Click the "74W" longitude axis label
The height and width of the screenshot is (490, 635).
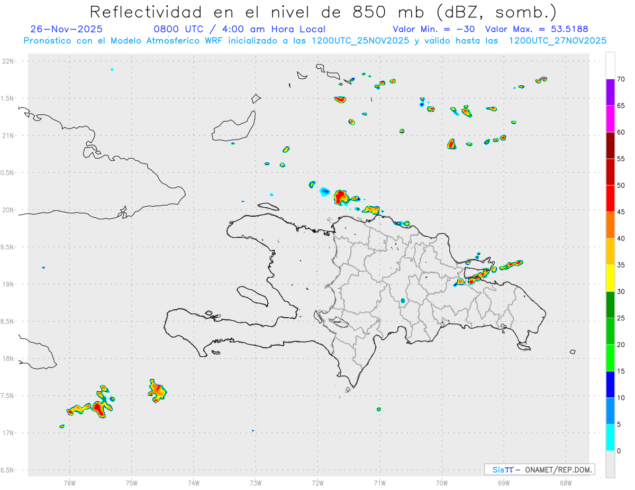(194, 483)
